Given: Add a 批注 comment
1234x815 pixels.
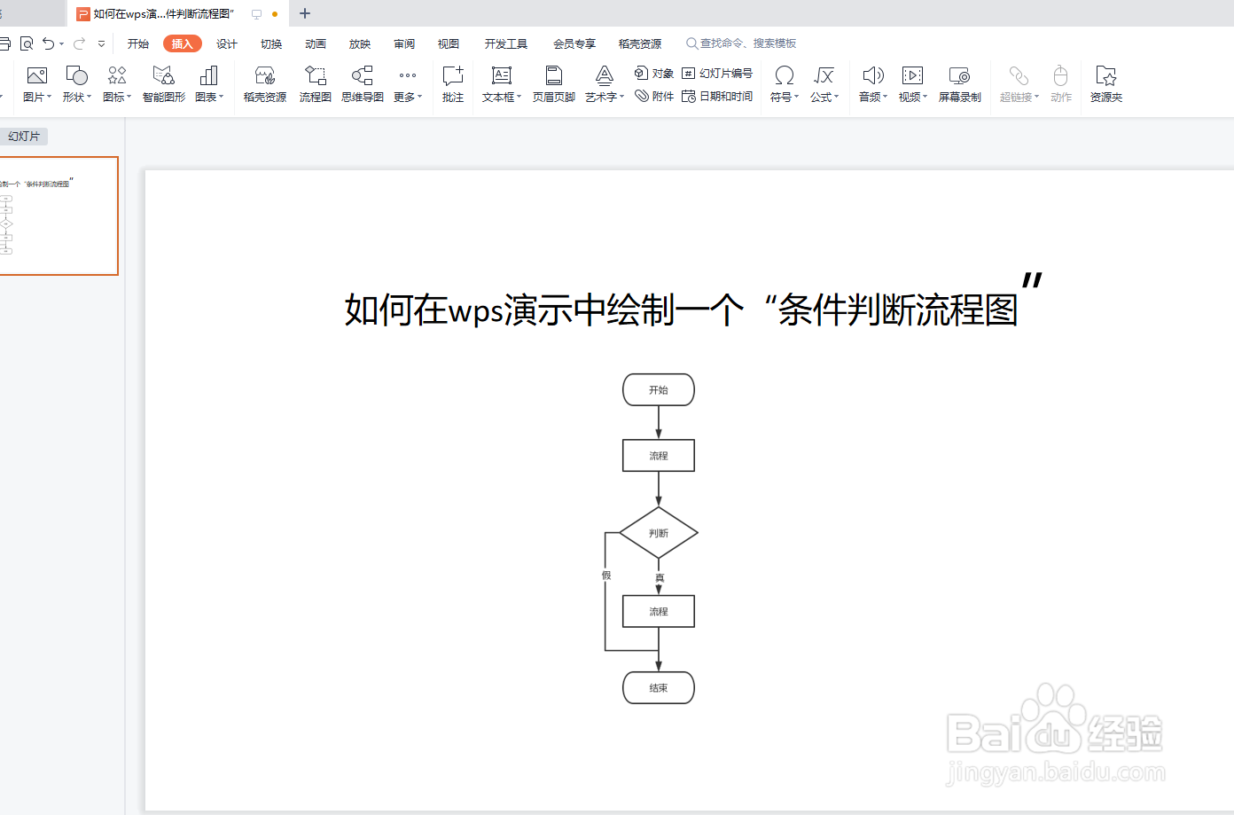Looking at the screenshot, I should pyautogui.click(x=453, y=84).
